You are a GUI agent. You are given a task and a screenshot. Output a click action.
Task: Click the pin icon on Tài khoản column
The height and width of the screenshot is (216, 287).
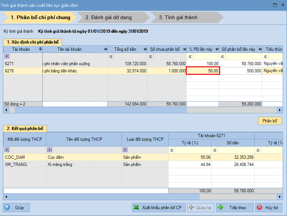click(x=40, y=49)
